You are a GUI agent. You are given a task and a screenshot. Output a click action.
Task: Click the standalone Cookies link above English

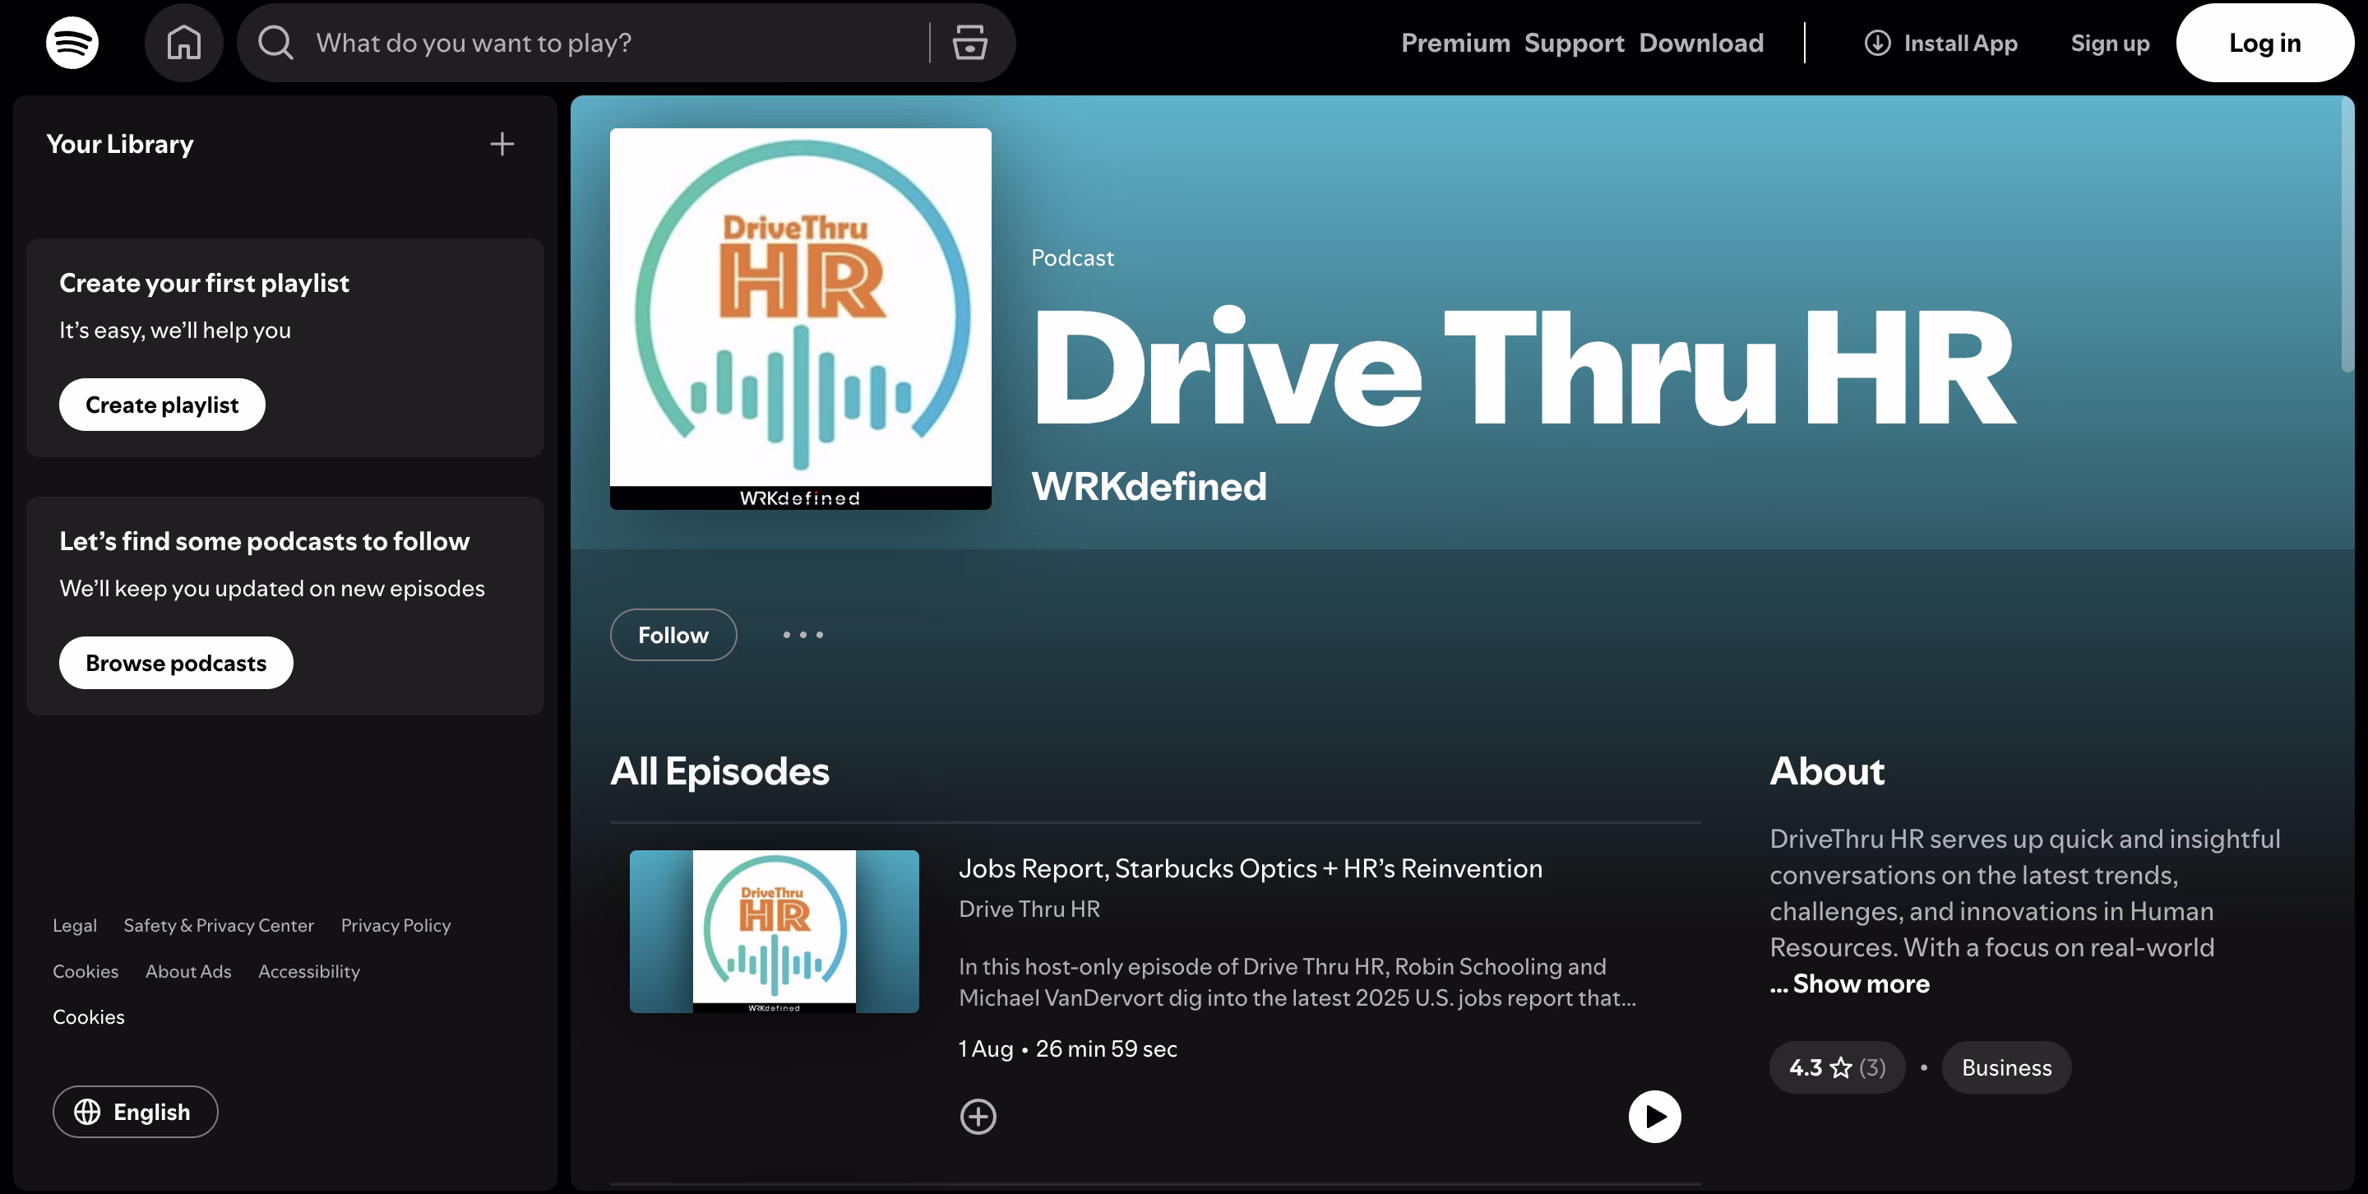point(88,1016)
